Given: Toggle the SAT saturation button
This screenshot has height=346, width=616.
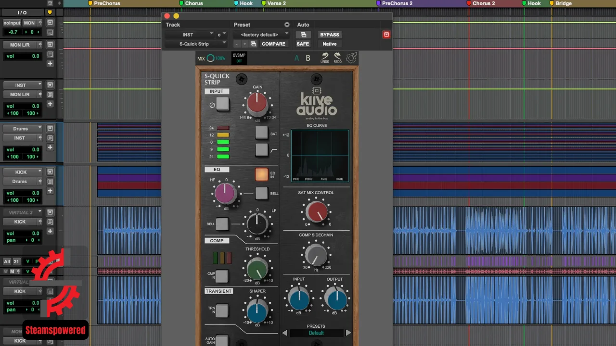Looking at the screenshot, I should click(x=261, y=132).
